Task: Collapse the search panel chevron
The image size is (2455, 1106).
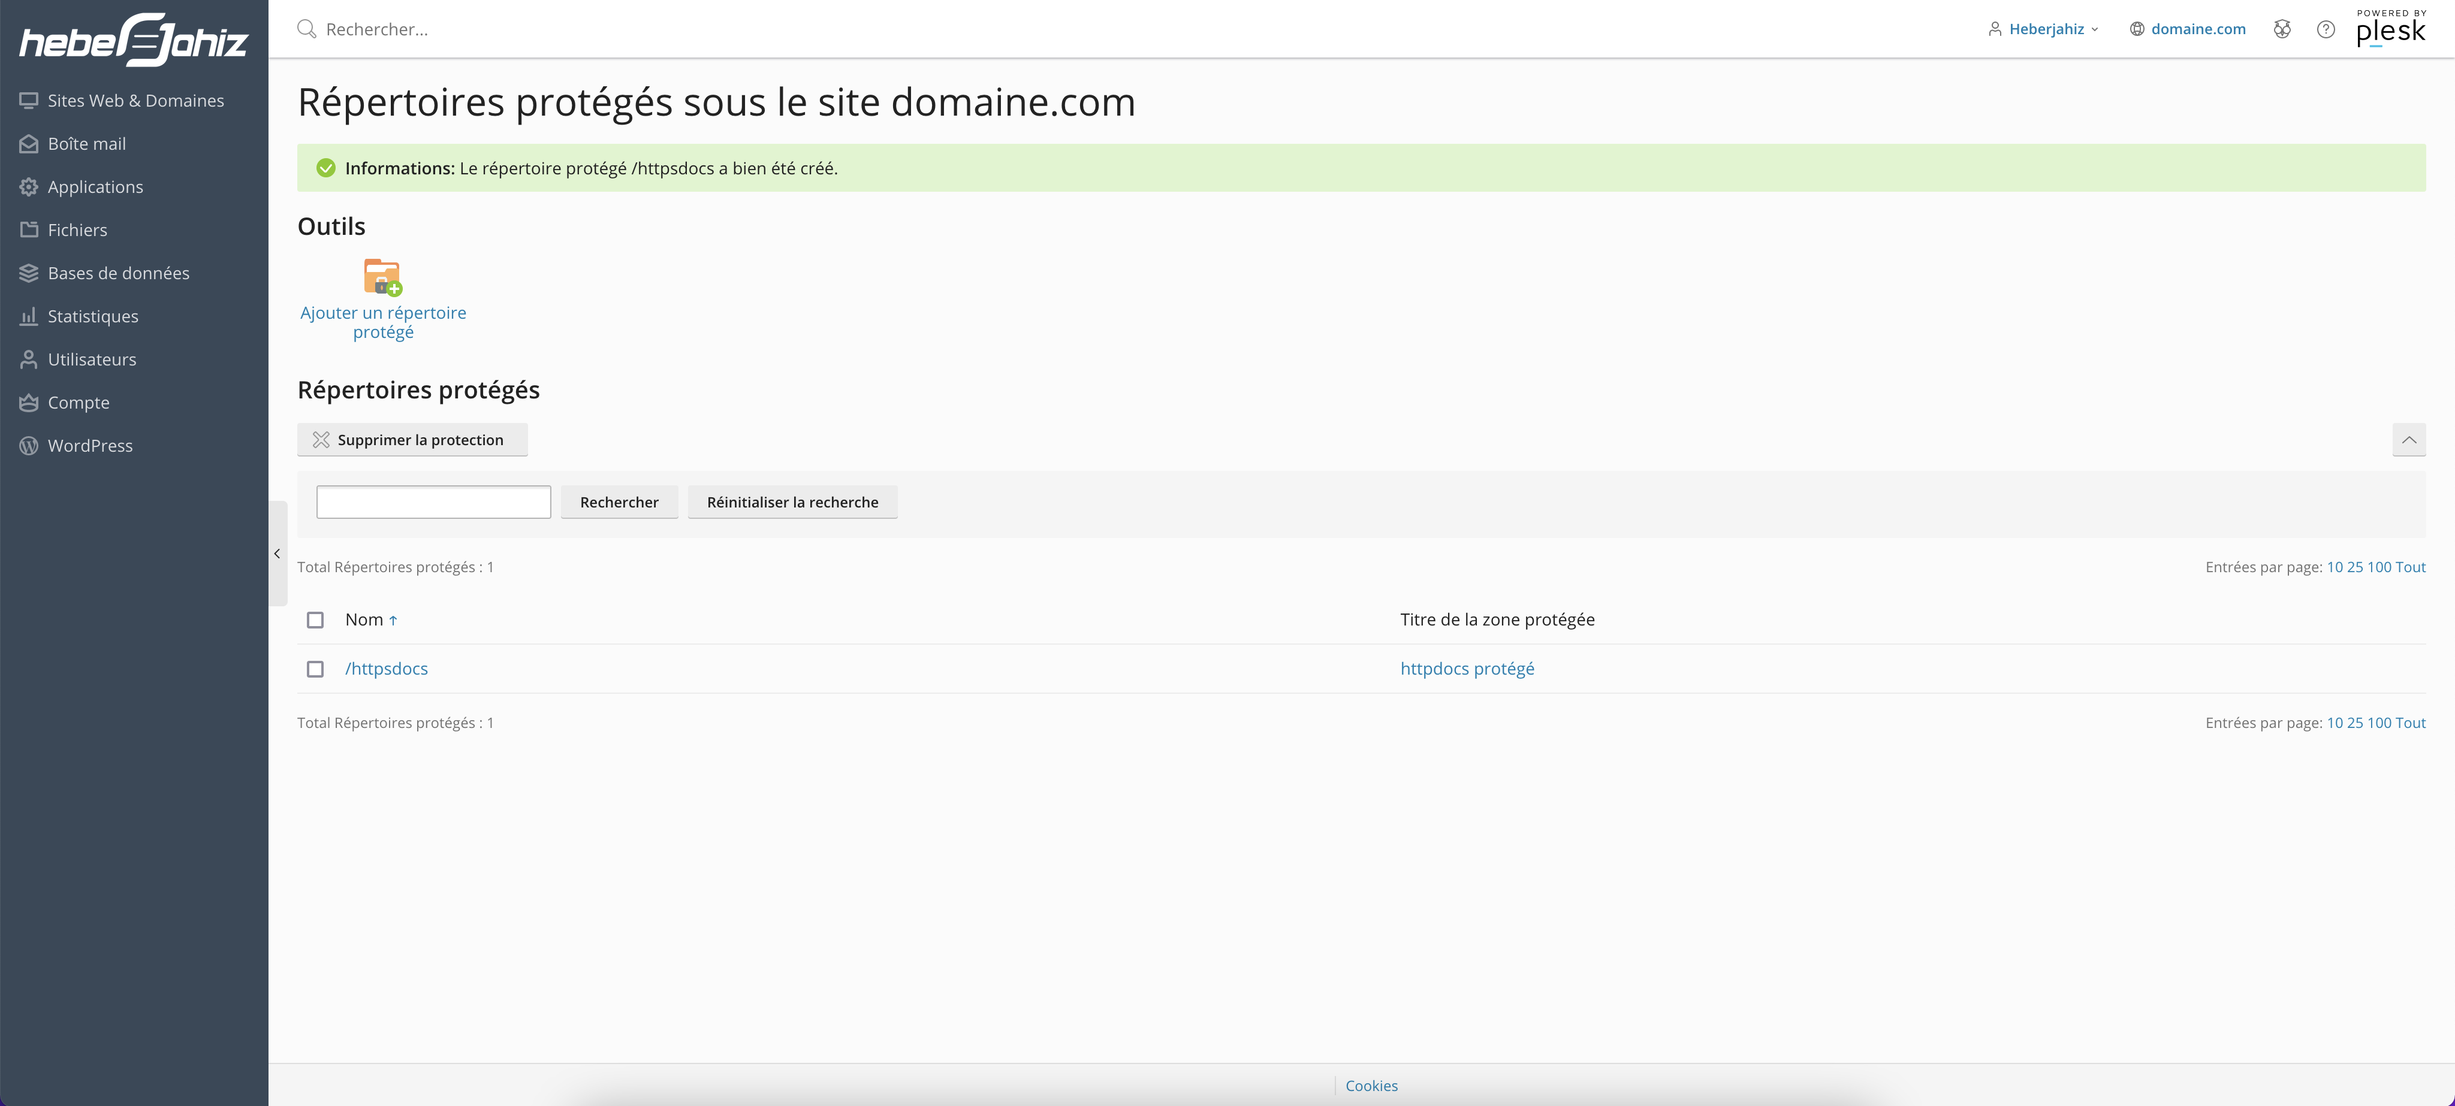Action: [x=2409, y=440]
